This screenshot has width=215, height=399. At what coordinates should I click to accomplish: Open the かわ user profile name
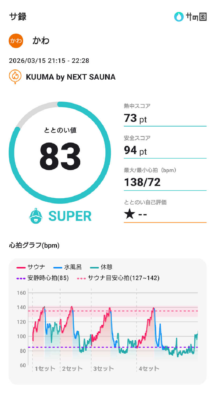coord(41,41)
